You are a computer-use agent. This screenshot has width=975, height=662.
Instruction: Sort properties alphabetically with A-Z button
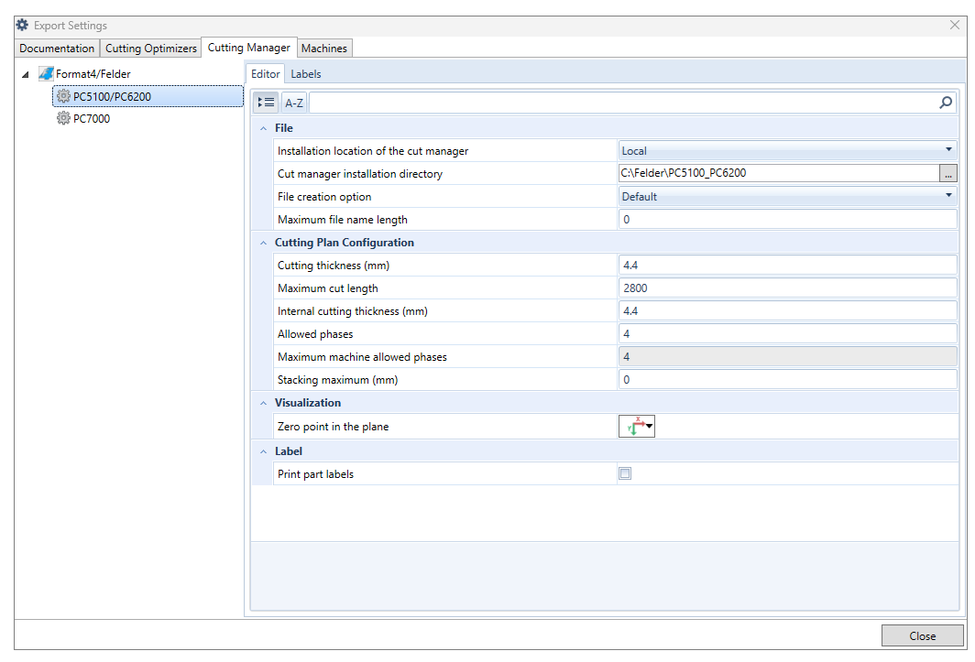[294, 103]
